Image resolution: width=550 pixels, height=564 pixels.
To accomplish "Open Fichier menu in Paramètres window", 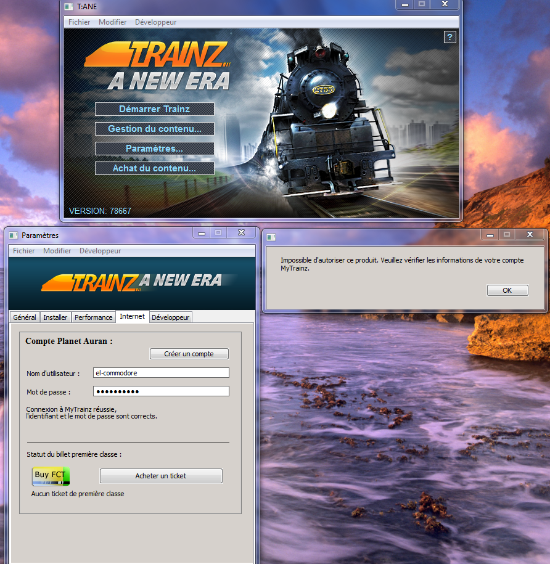I will (x=24, y=251).
